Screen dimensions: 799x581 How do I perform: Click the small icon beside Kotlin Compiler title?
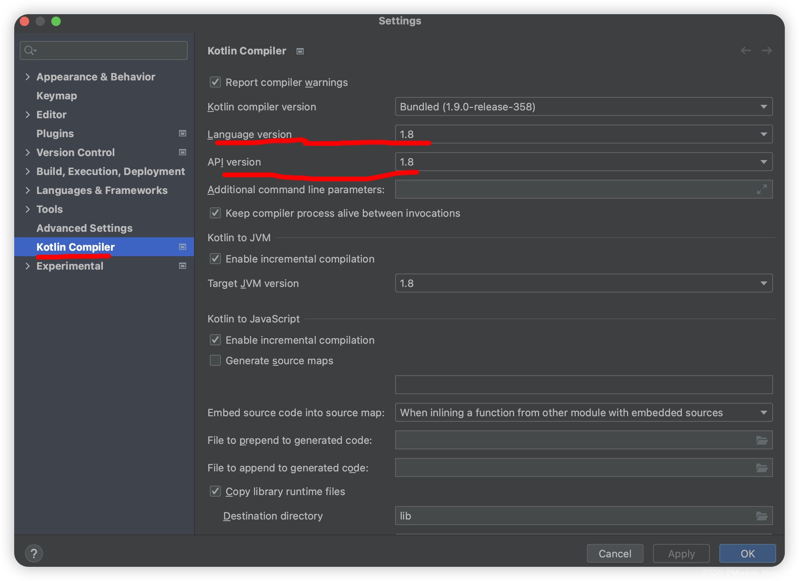pos(300,51)
